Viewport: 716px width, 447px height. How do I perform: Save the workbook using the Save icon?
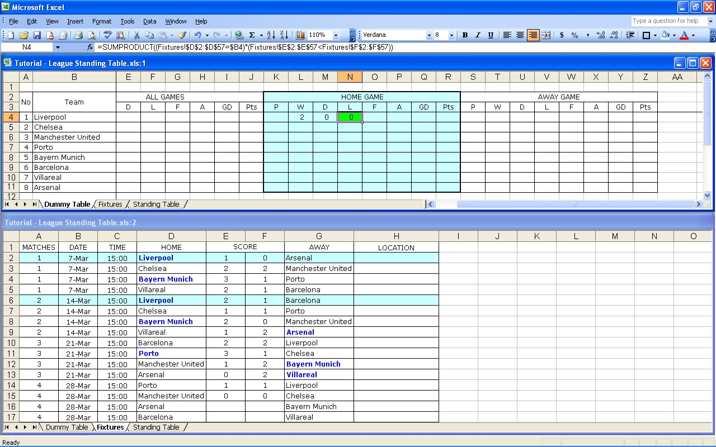tap(37, 35)
